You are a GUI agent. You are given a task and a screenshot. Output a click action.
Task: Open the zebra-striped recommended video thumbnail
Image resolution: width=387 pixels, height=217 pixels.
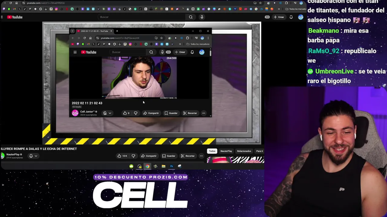point(236,160)
